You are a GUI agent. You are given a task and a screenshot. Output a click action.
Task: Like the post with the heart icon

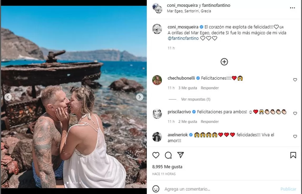(x=156, y=155)
